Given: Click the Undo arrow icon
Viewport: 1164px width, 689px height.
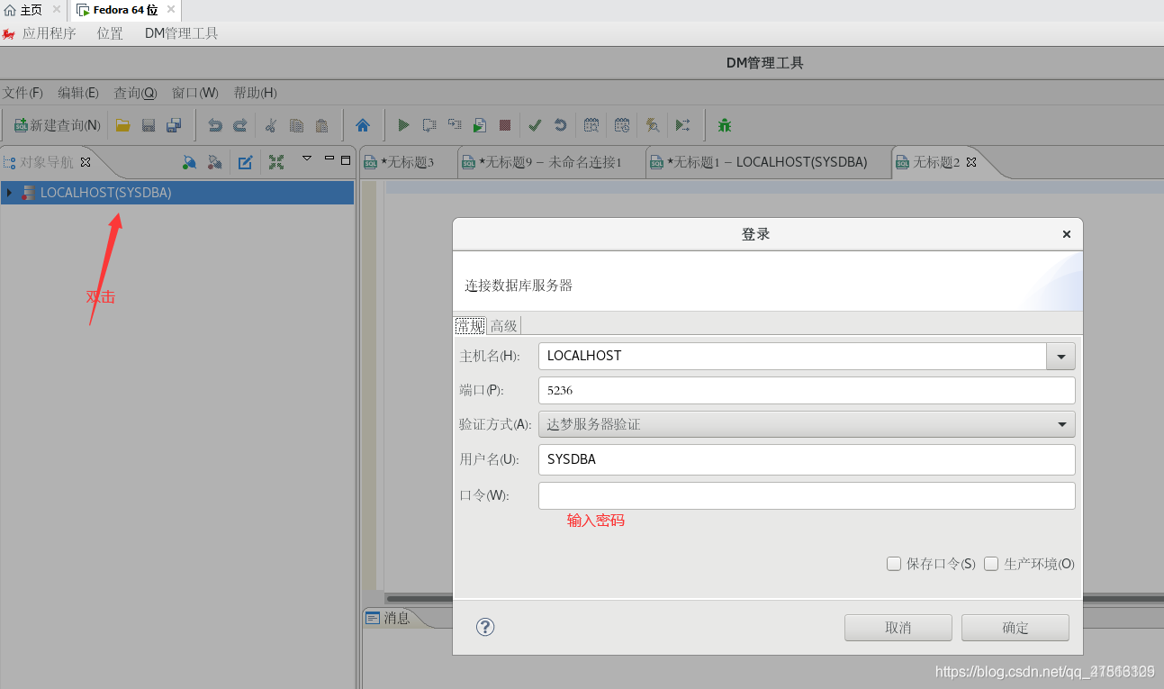Looking at the screenshot, I should [215, 125].
